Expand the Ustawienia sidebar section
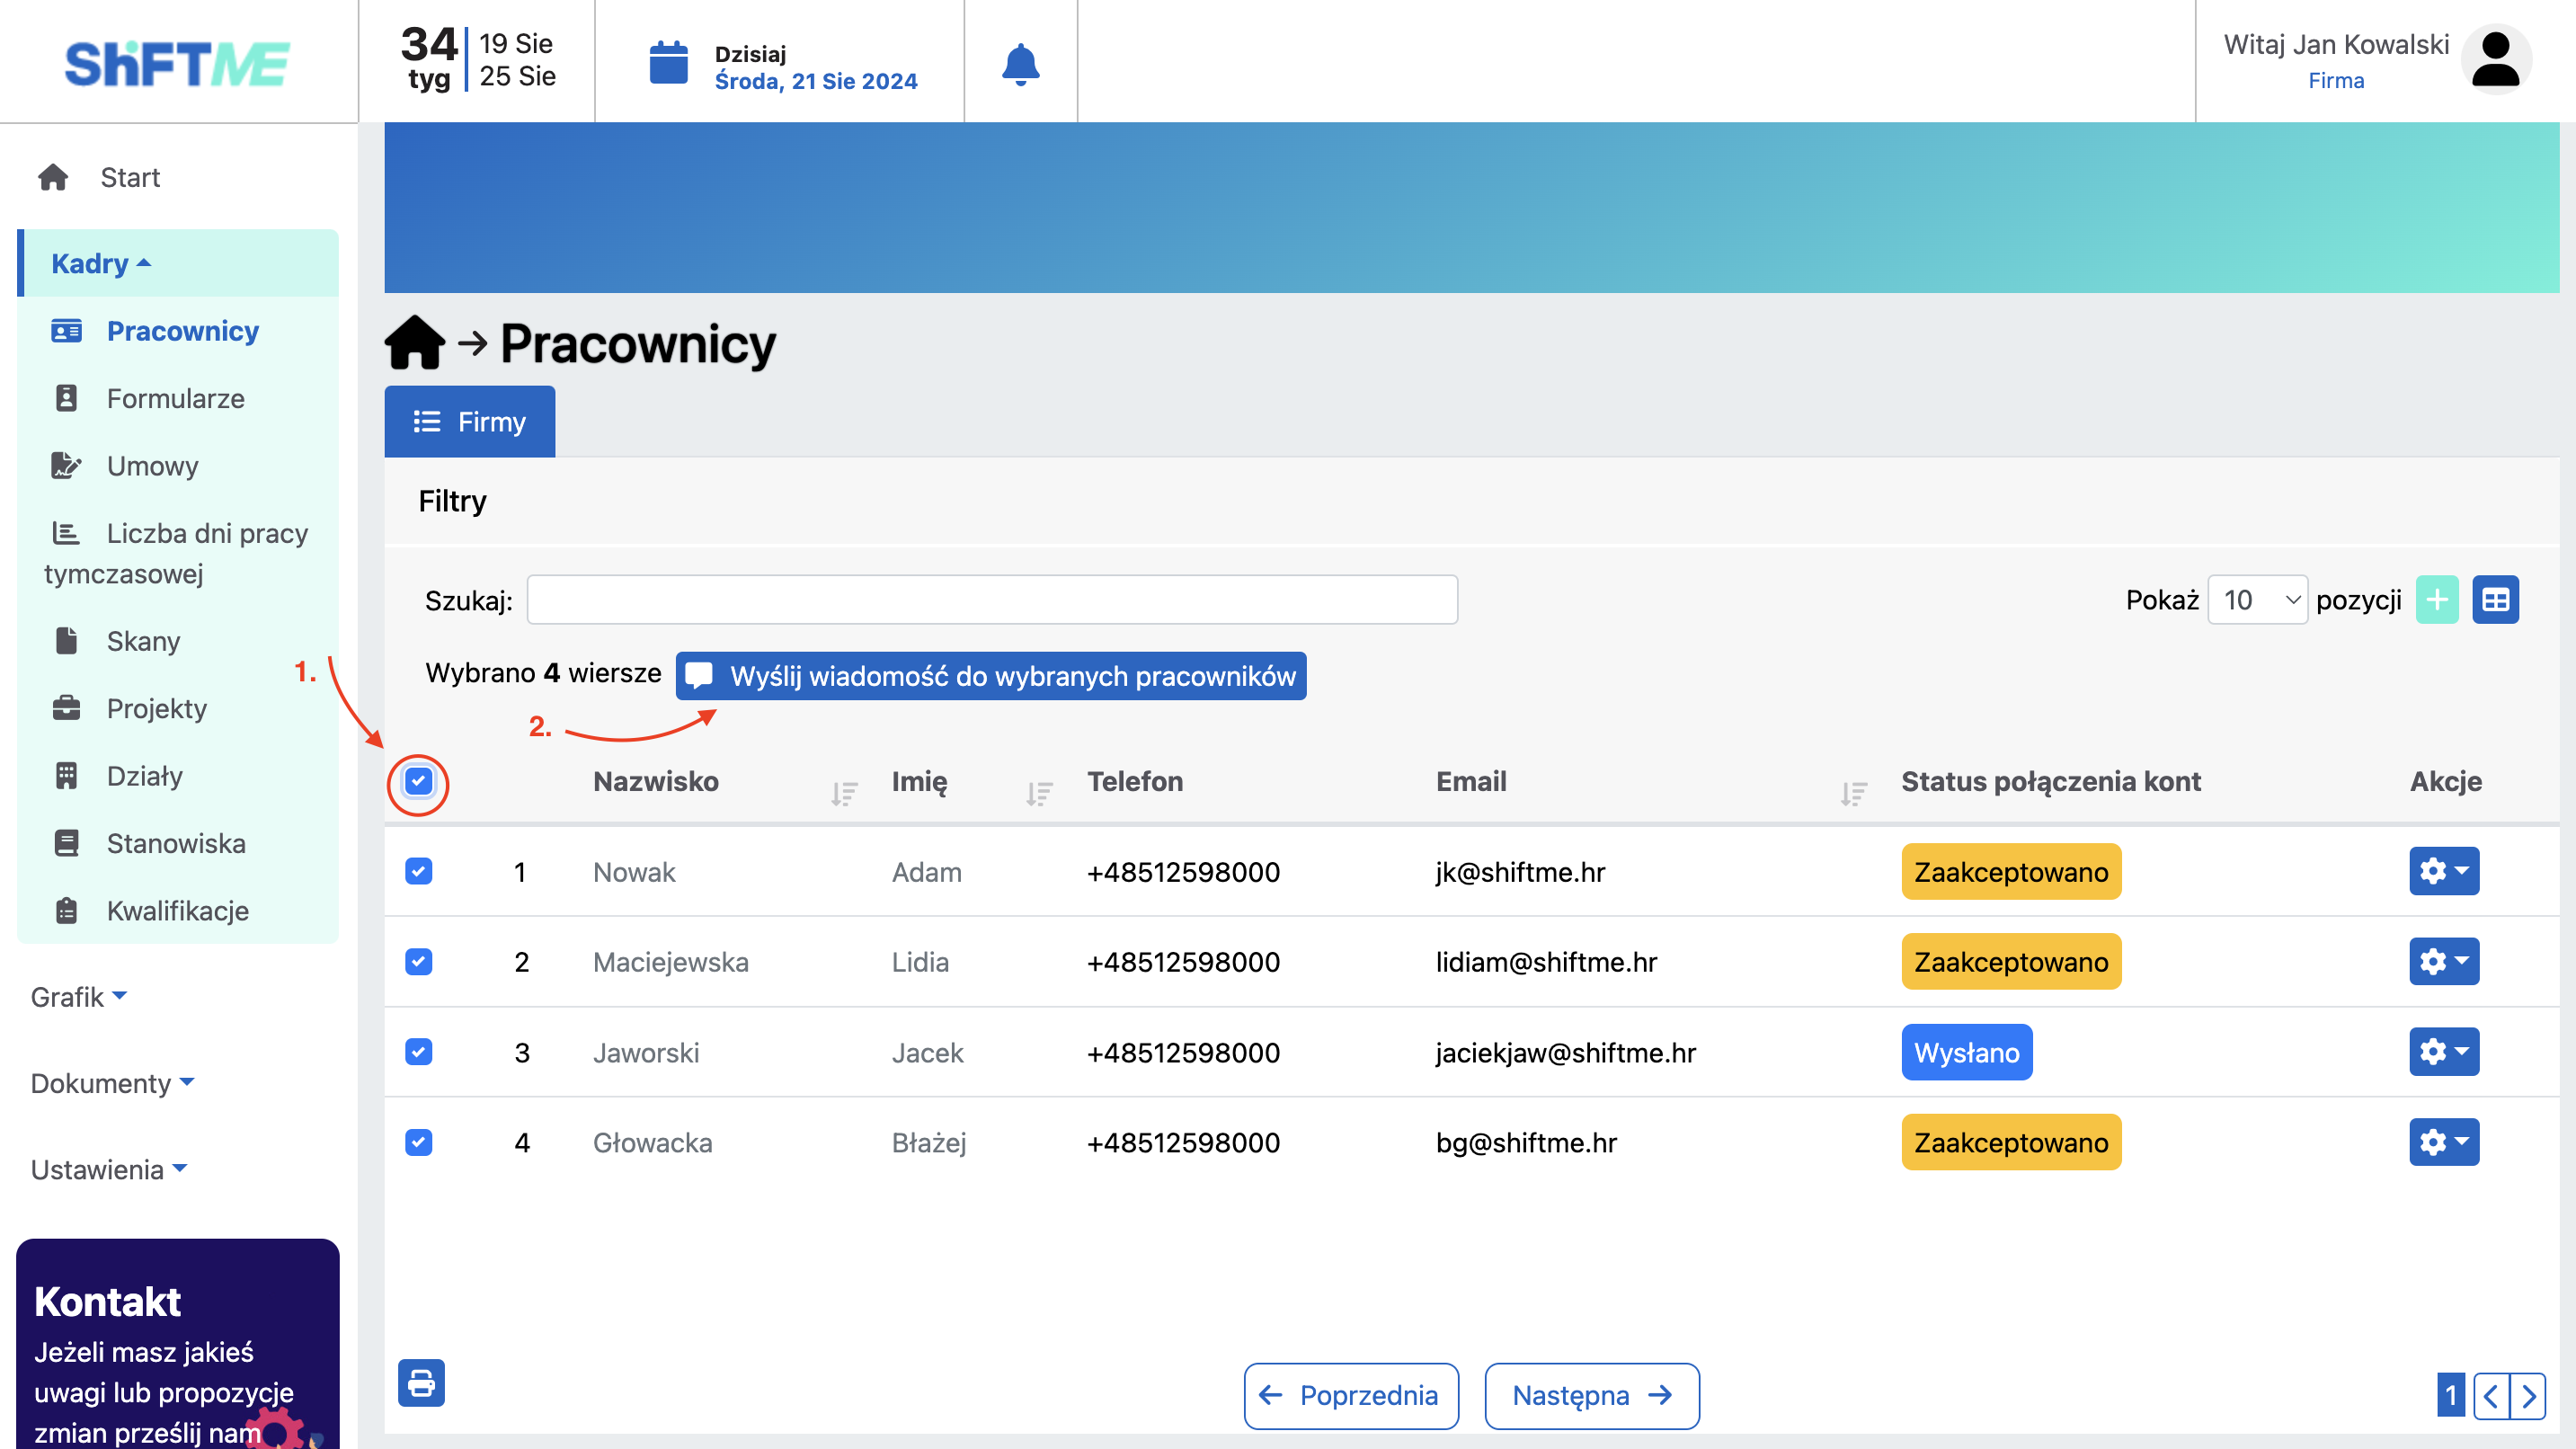Image resolution: width=2576 pixels, height=1449 pixels. point(109,1169)
